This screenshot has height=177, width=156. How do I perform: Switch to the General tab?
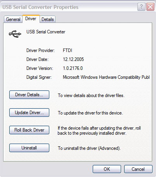point(13,19)
